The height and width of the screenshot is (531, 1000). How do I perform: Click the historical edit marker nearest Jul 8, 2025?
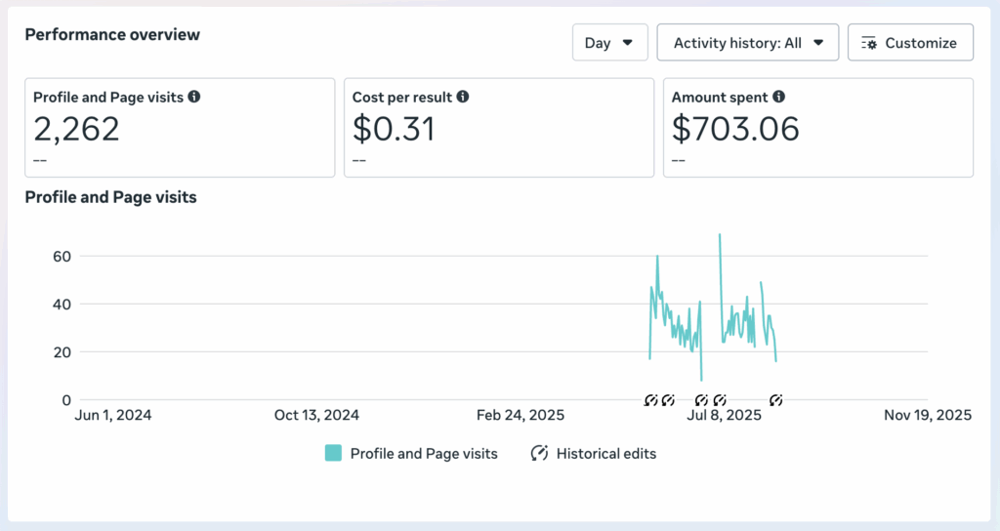point(720,400)
